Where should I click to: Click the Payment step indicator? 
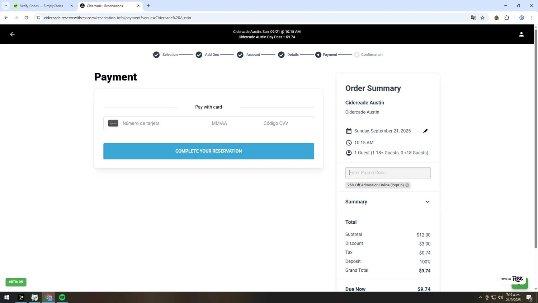point(318,55)
